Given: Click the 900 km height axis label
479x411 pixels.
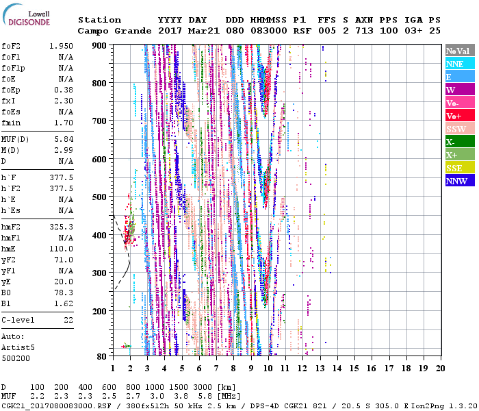Looking at the screenshot, I should click(x=100, y=45).
